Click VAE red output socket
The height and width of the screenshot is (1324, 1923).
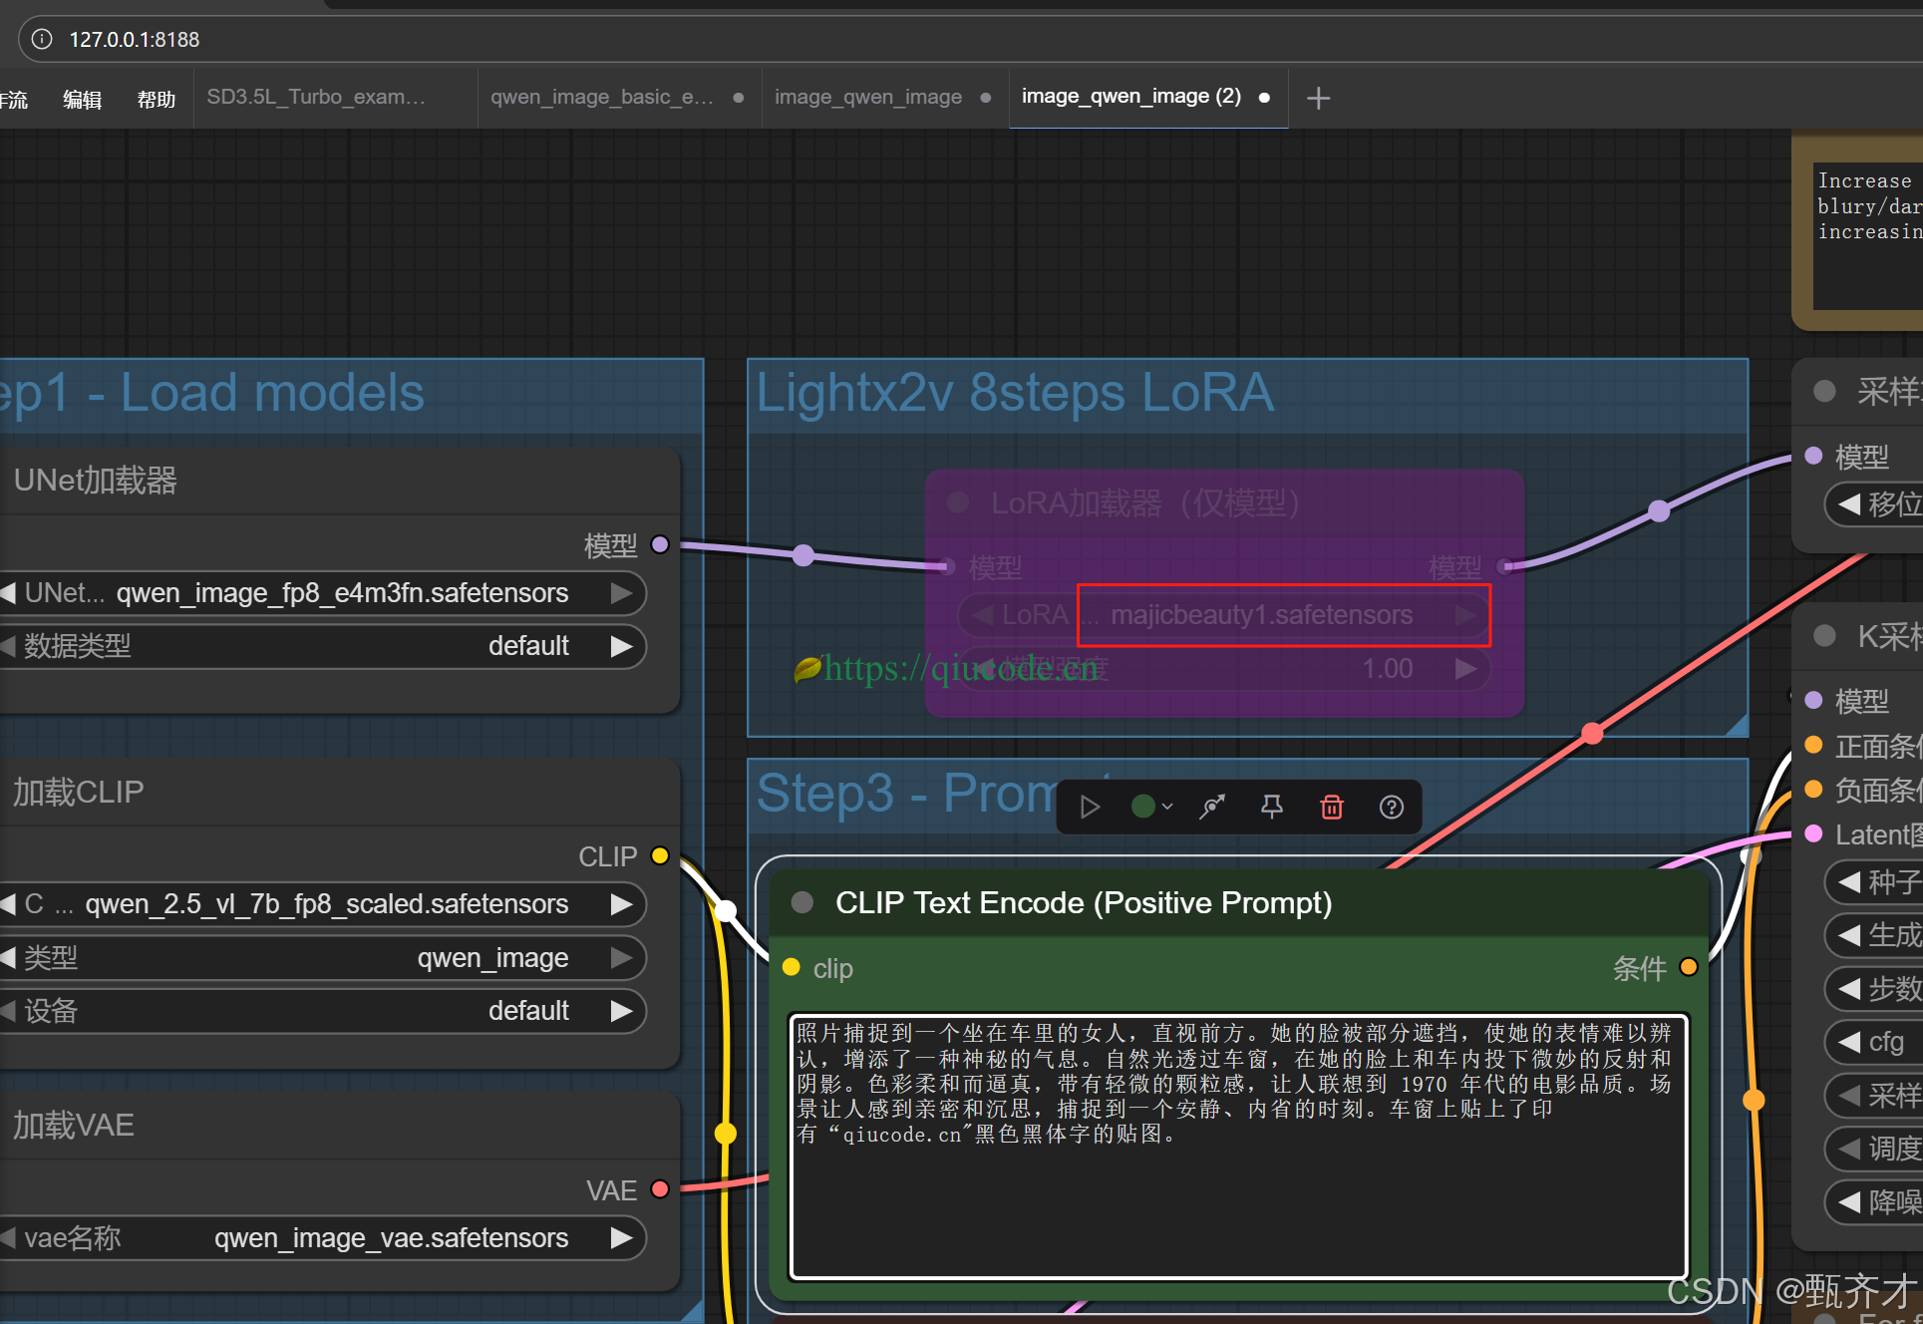[x=660, y=1188]
